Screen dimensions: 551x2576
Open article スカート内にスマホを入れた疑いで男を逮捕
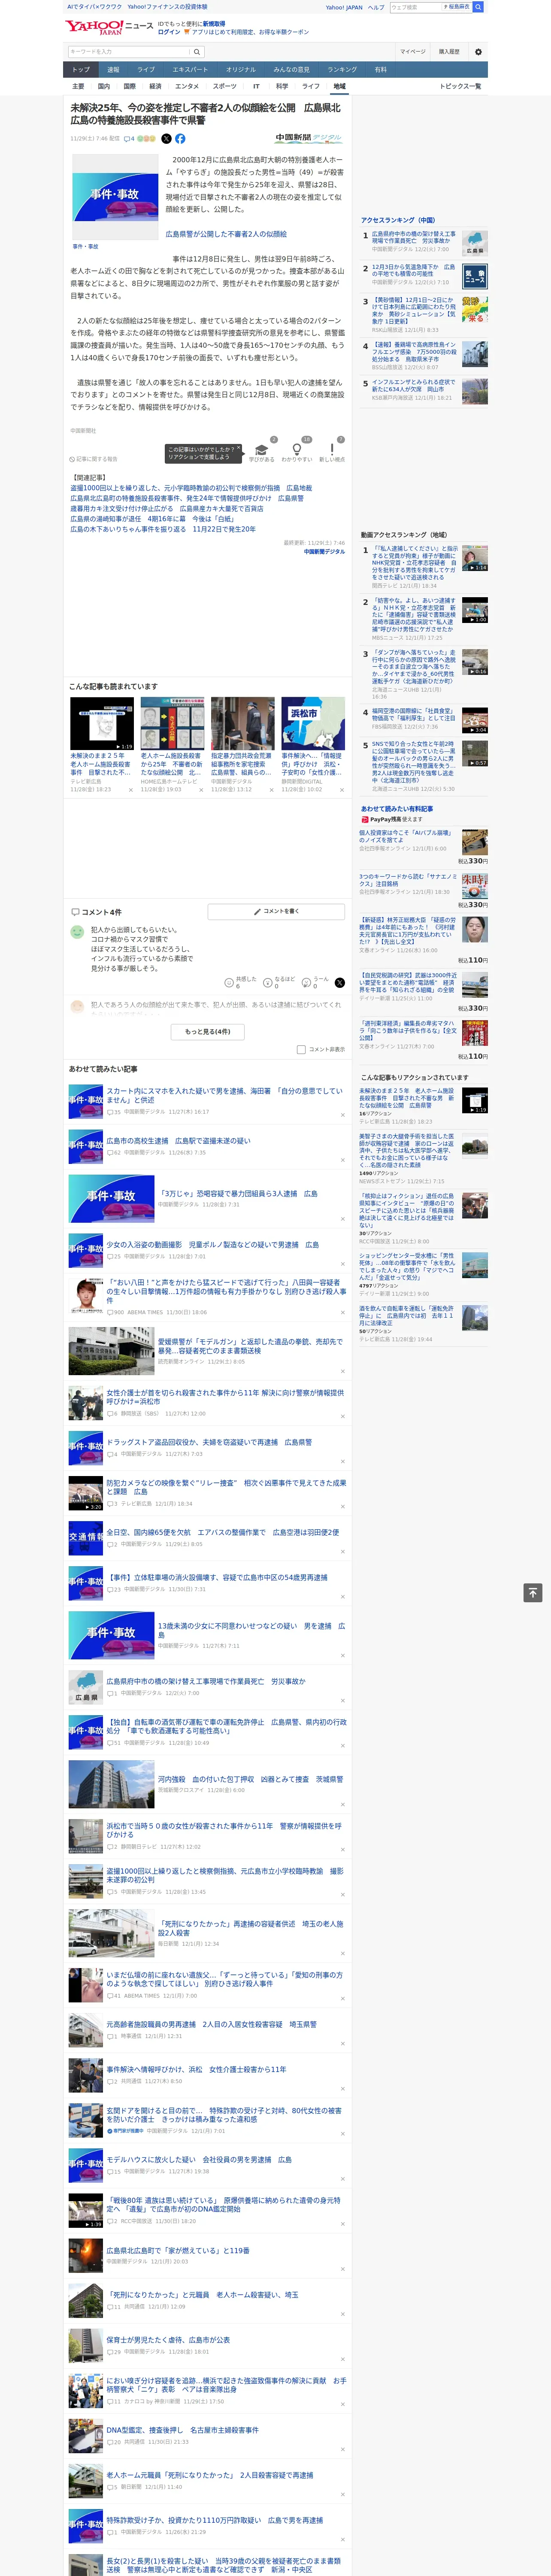coord(225,1095)
